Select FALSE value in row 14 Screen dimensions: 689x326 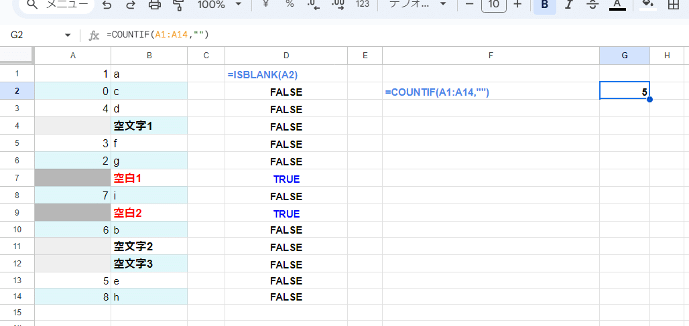(286, 297)
